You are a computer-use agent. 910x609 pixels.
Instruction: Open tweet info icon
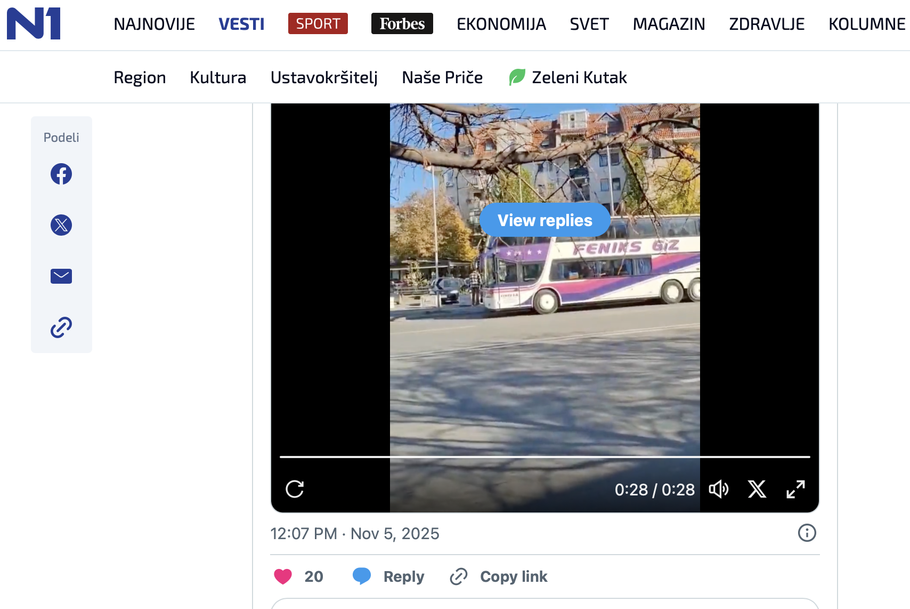807,533
